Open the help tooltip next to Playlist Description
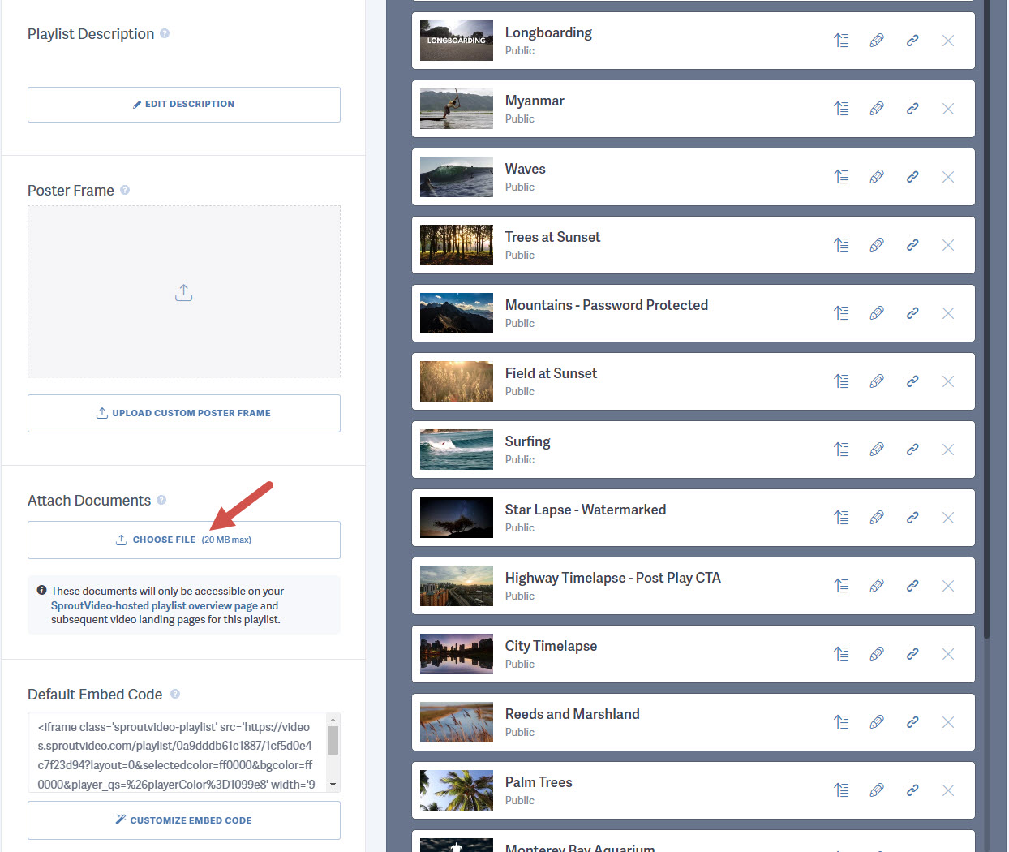The height and width of the screenshot is (852, 1009). (x=165, y=34)
